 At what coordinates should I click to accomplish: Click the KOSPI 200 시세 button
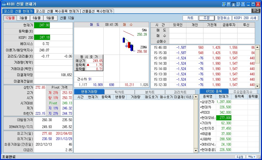pyautogui.click(x=245, y=18)
